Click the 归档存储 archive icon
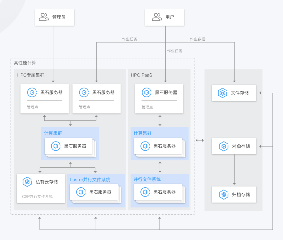Screen dimensions: 283x240 point(224,195)
